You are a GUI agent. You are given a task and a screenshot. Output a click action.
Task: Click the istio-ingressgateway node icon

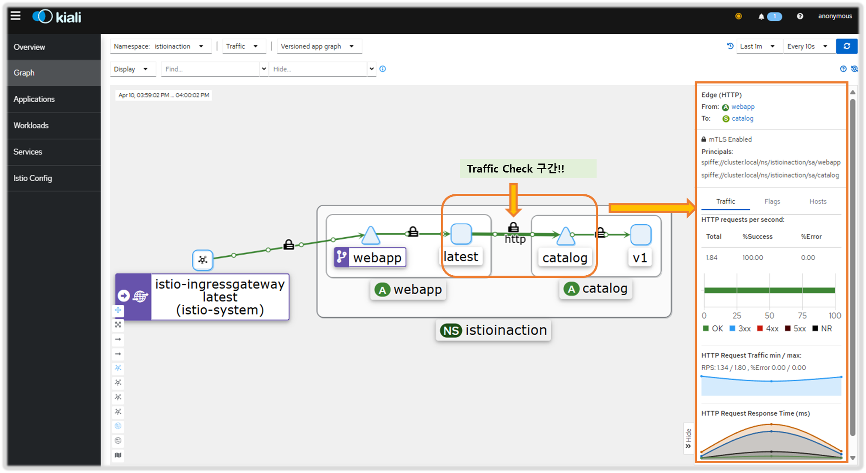[x=203, y=260]
